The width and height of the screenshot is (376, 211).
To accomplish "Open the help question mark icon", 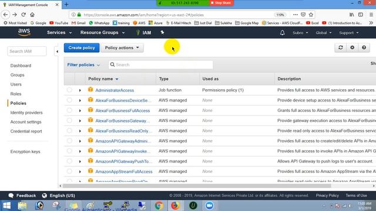I will [364, 47].
